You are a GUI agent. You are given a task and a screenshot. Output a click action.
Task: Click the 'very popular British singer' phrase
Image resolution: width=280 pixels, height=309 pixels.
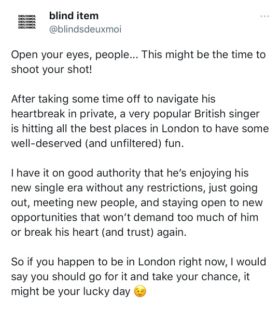[x=194, y=114]
